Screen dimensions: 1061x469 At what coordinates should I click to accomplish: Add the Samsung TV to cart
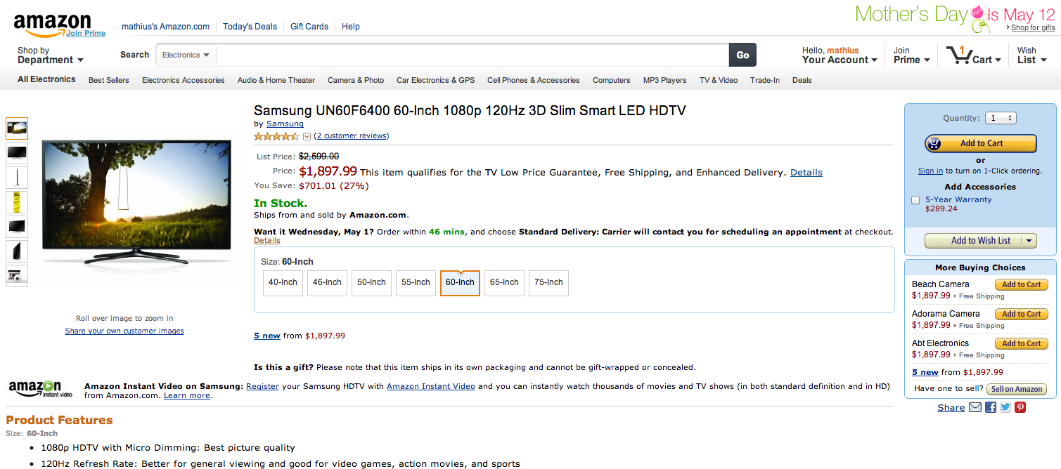[980, 143]
